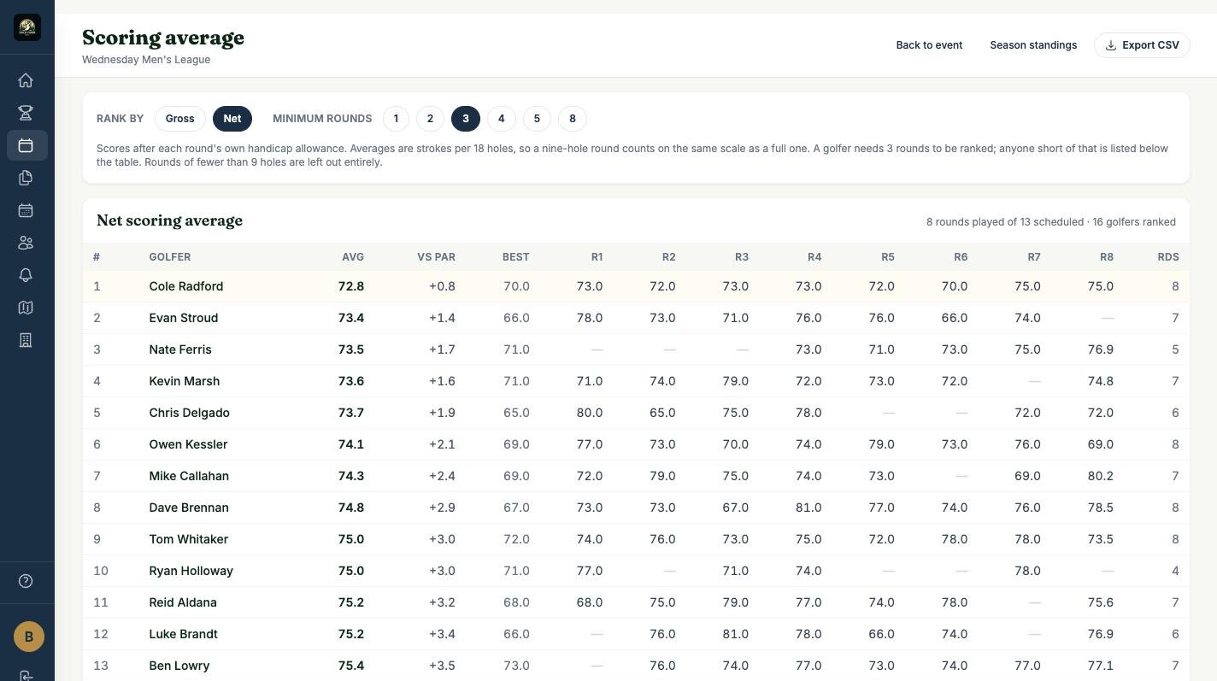Screen dimensions: 1217x681
Task: Click the AVG column header
Action: click(352, 257)
